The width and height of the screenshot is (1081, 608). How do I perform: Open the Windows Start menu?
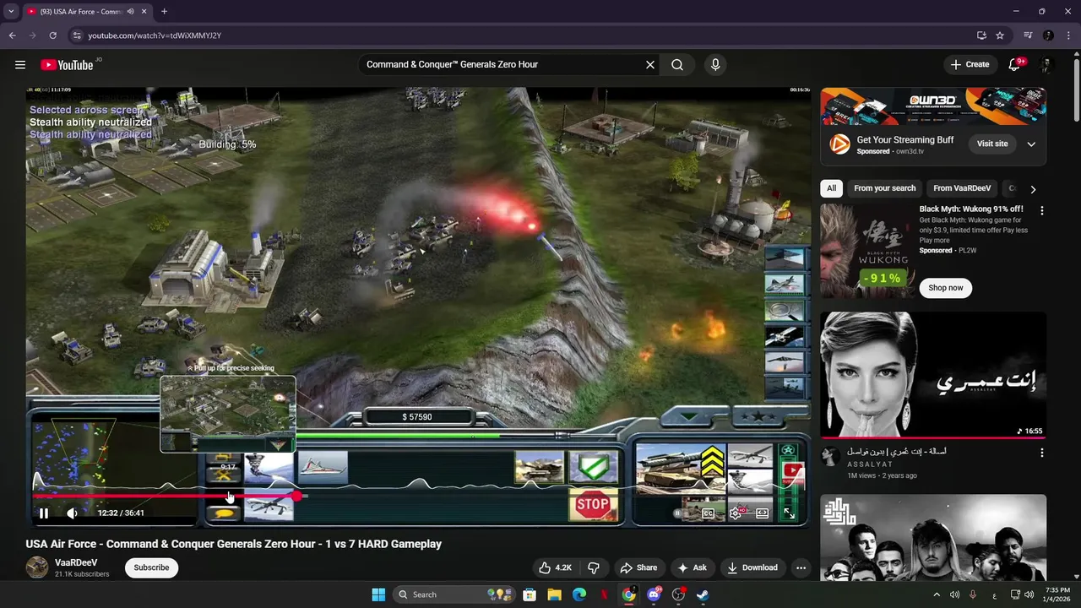tap(378, 594)
